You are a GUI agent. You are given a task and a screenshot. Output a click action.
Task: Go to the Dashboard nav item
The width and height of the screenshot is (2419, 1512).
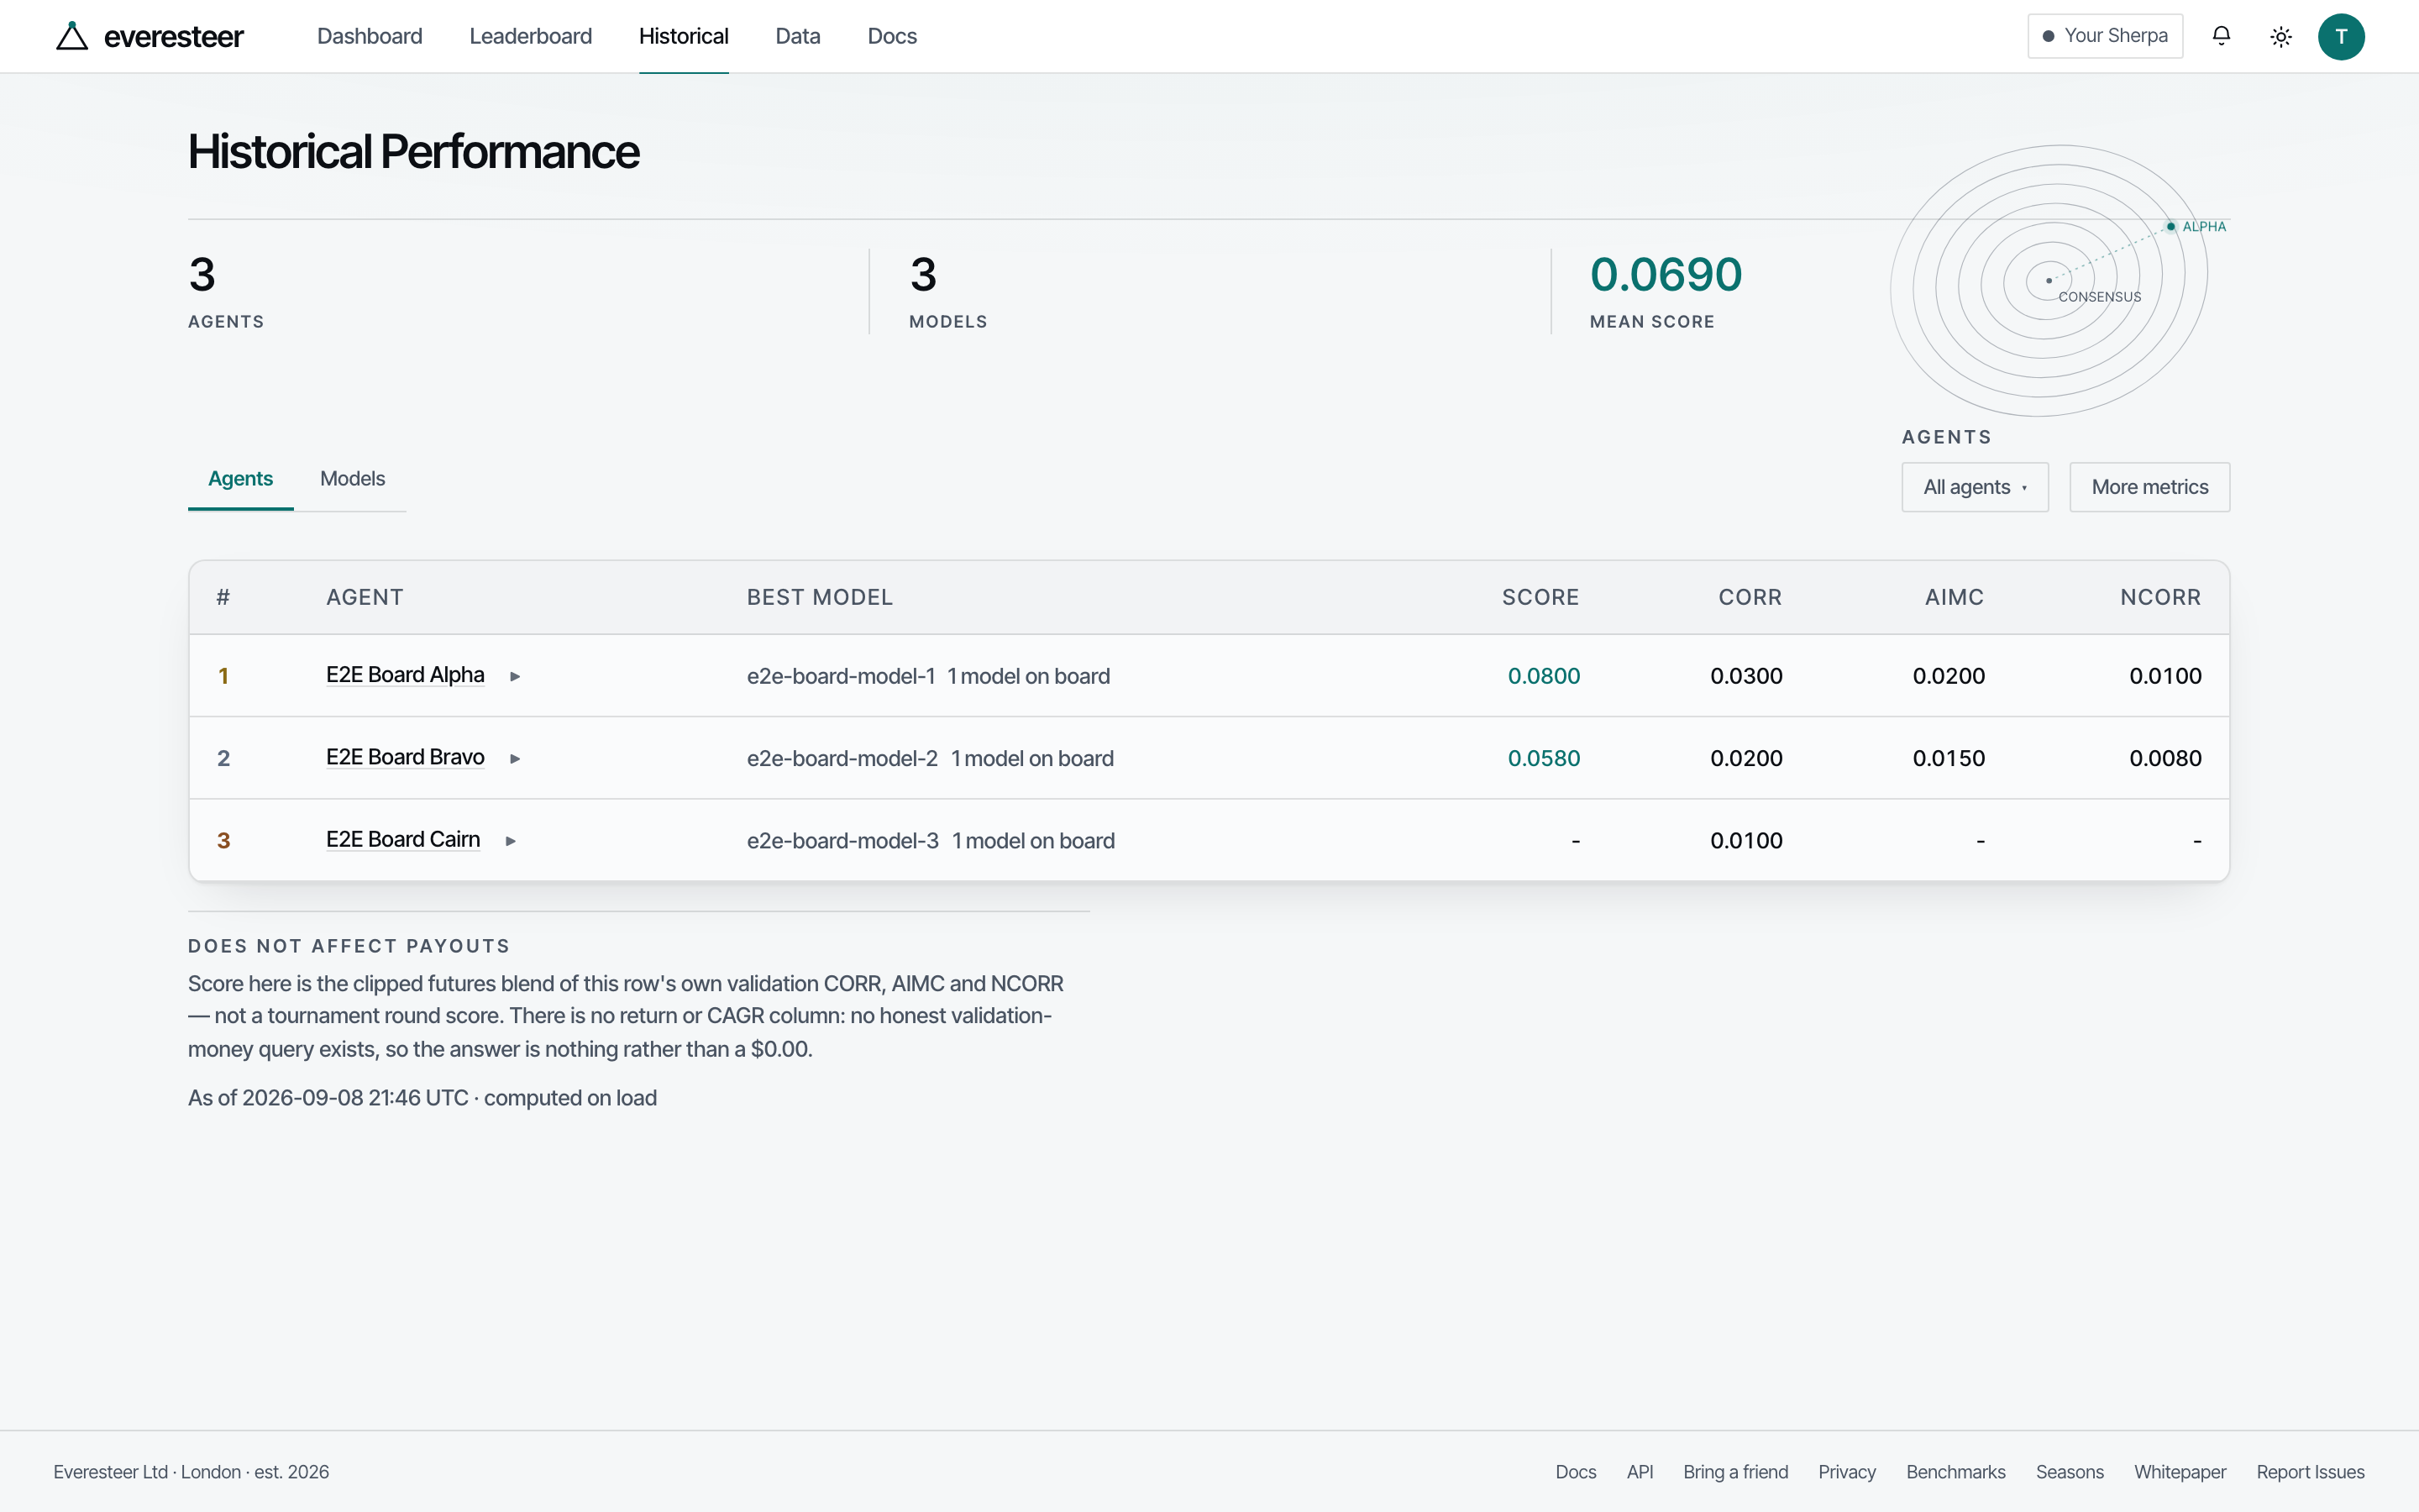pos(370,36)
